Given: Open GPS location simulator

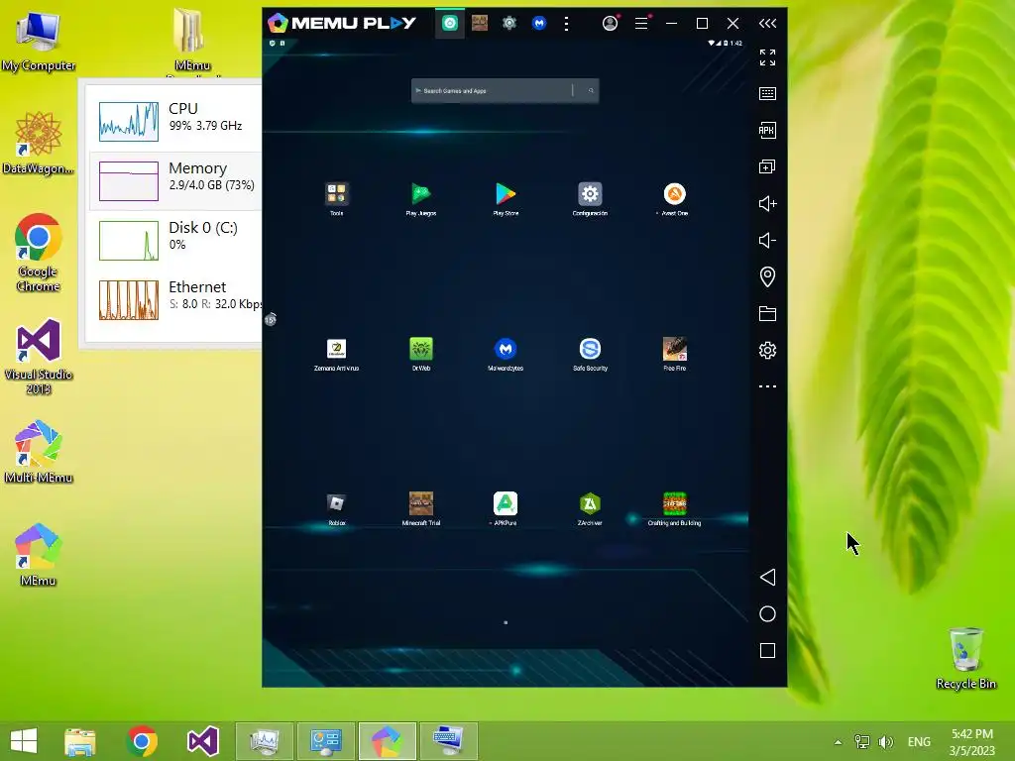Looking at the screenshot, I should click(767, 277).
